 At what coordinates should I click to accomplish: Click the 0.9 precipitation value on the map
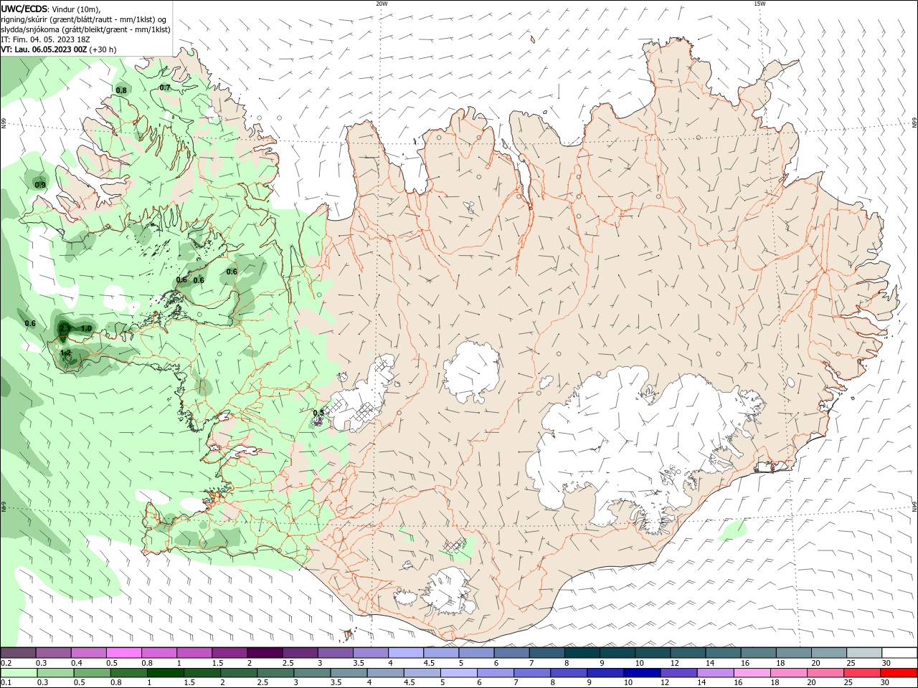(x=41, y=185)
